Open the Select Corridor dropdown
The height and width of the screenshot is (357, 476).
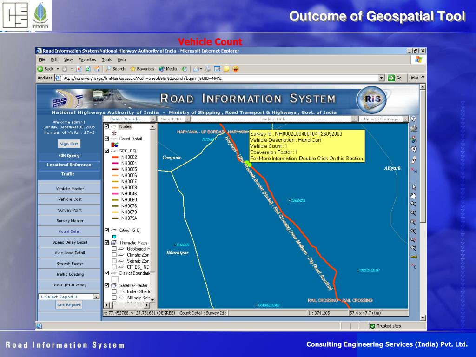153,119
